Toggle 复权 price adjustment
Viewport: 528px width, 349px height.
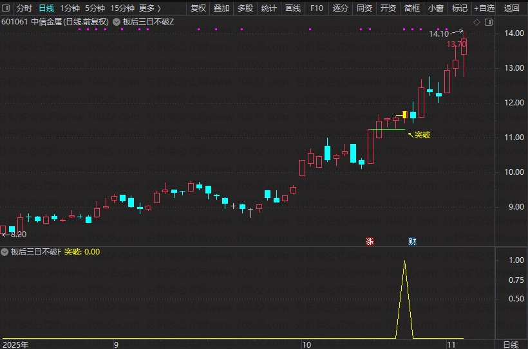(198, 8)
